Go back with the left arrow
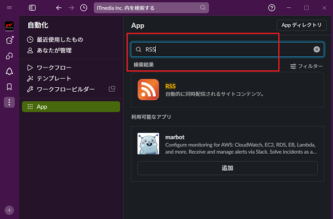Image resolution: width=333 pixels, height=219 pixels. point(59,8)
